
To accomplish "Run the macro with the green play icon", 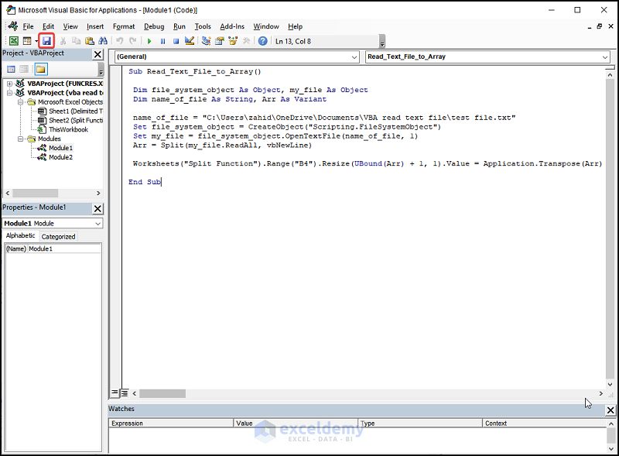I will pos(149,41).
